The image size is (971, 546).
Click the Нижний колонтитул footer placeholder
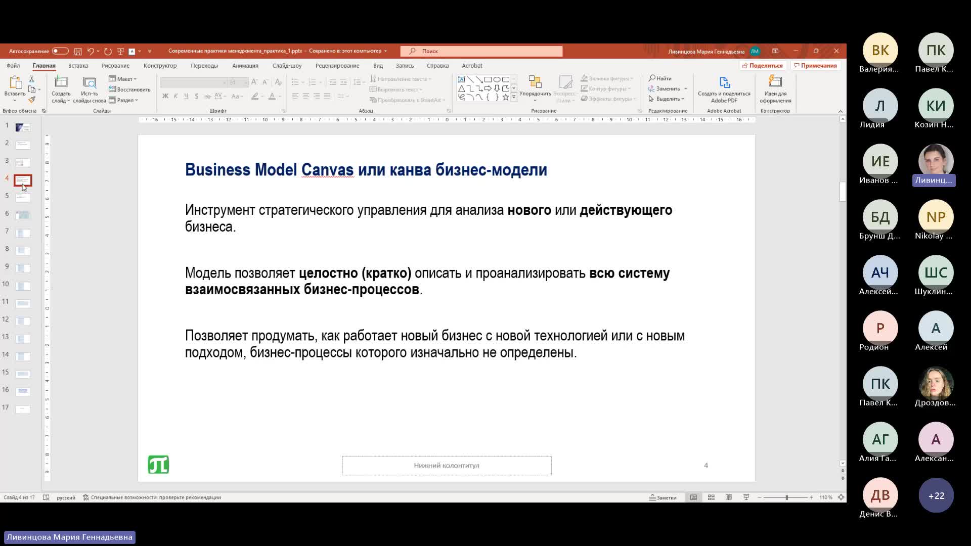click(447, 466)
